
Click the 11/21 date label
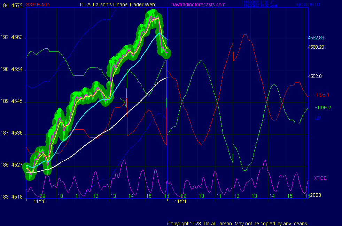[x=181, y=201]
